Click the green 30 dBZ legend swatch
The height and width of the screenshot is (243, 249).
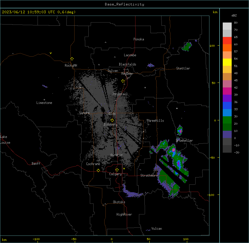[227, 120]
